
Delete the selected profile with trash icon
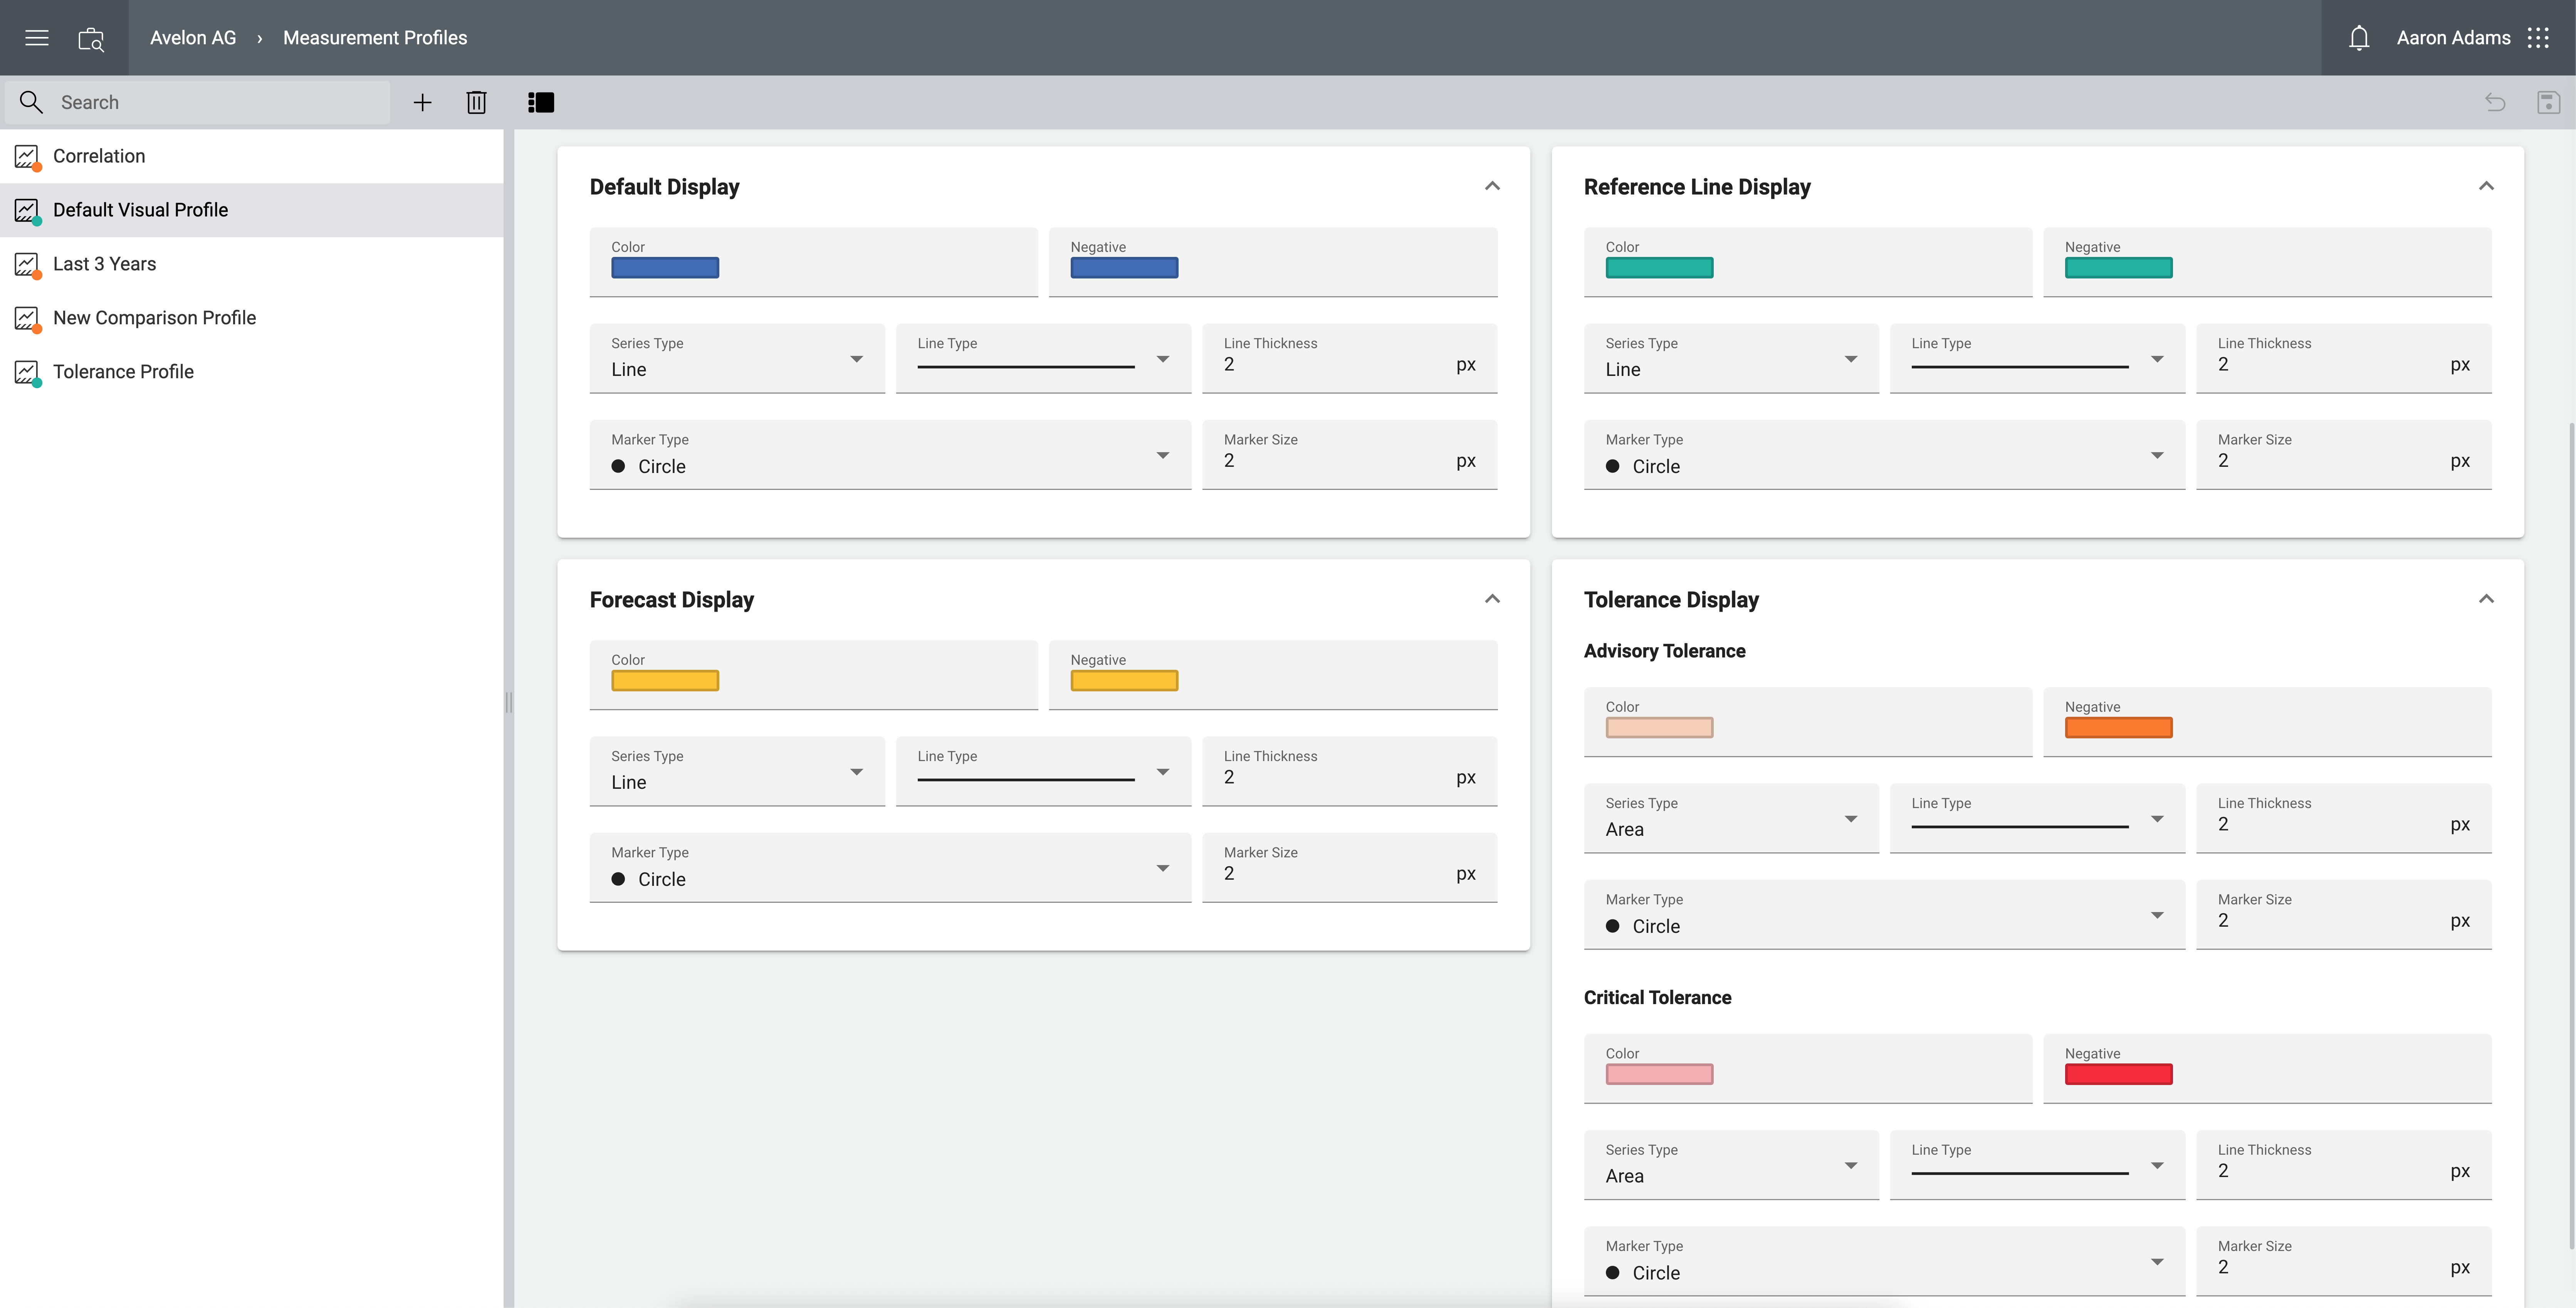click(476, 102)
